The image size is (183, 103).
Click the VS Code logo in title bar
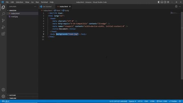pos(3,2)
